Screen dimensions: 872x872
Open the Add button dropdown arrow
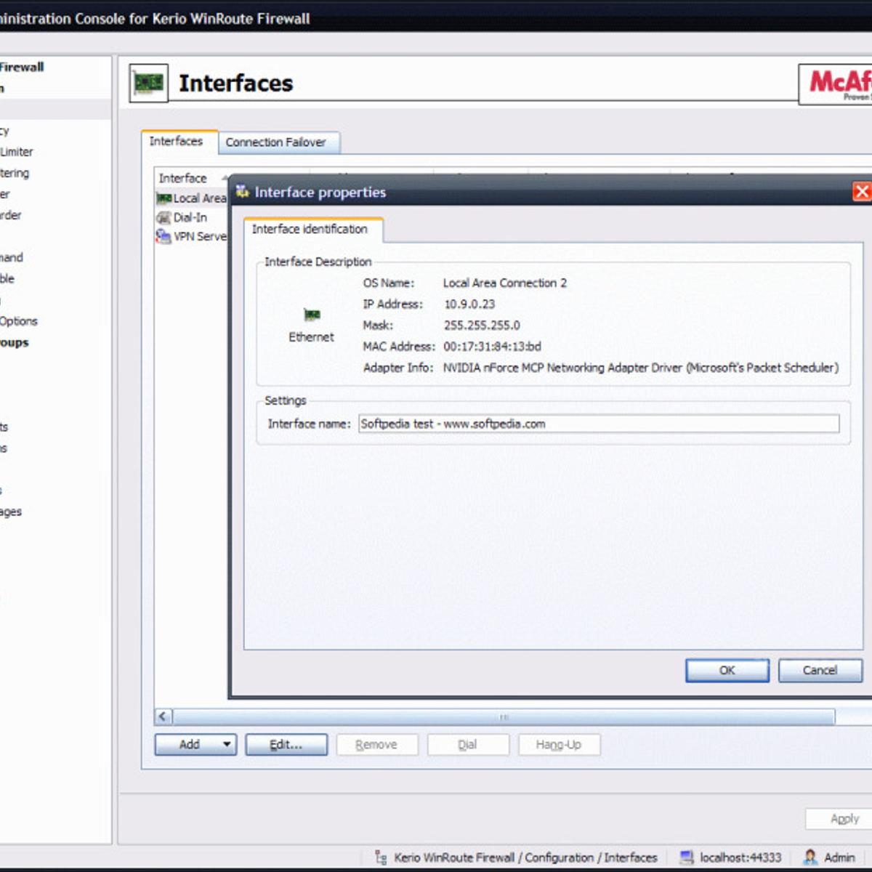(x=227, y=744)
